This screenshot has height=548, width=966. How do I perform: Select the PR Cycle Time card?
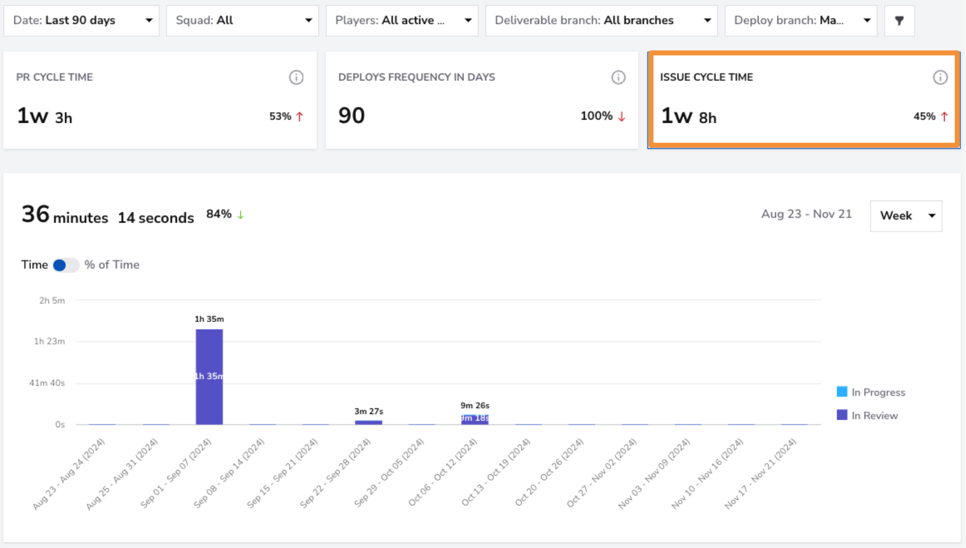click(x=160, y=100)
